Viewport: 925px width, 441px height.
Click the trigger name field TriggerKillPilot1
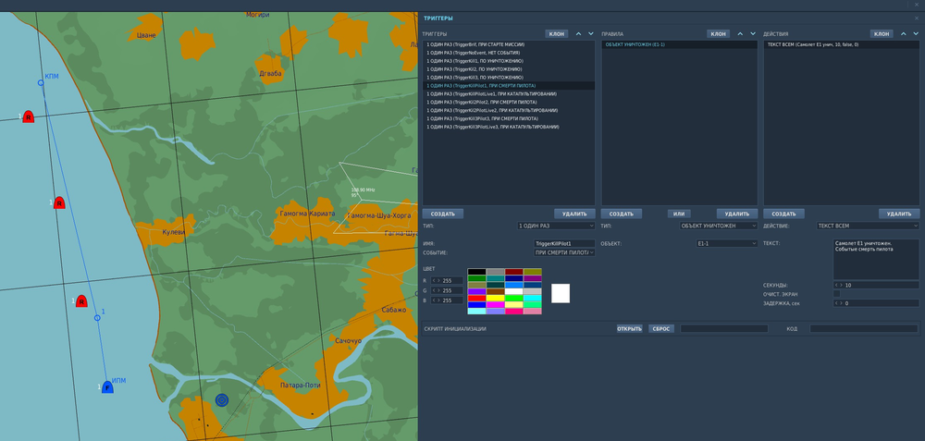pyautogui.click(x=564, y=243)
